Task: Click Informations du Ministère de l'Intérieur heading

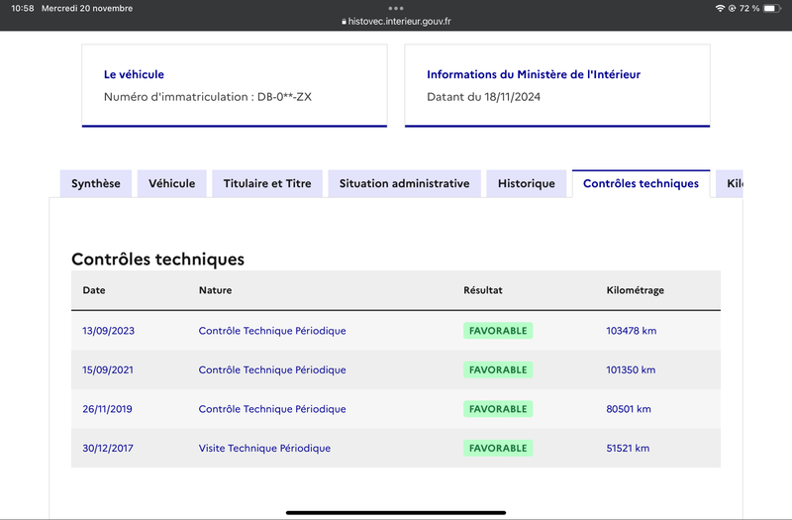Action: (534, 74)
